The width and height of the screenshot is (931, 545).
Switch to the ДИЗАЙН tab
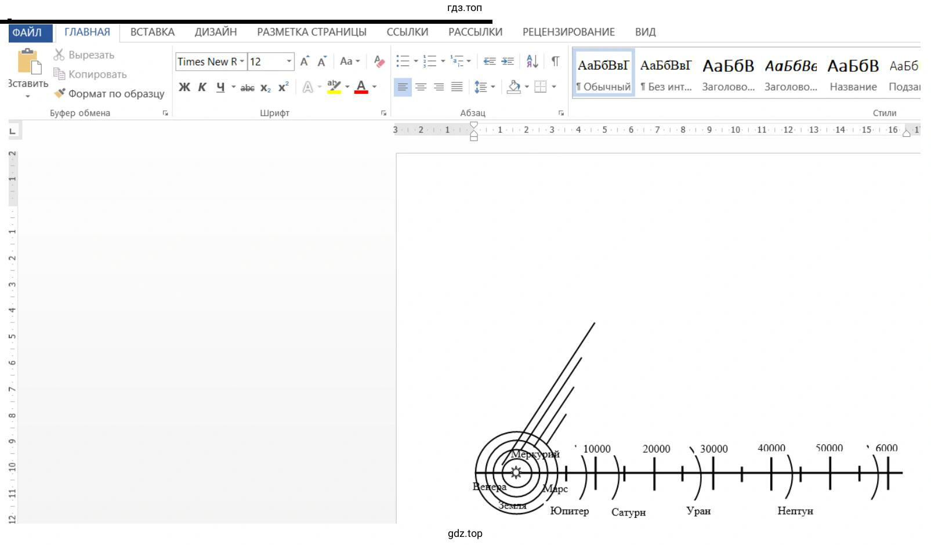[x=216, y=32]
